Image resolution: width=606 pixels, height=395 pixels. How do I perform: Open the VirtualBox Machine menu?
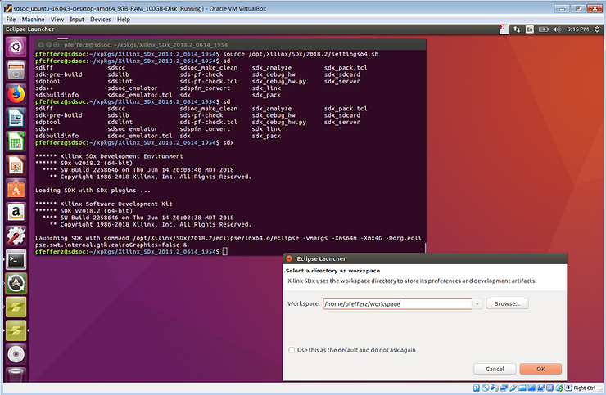coord(34,18)
